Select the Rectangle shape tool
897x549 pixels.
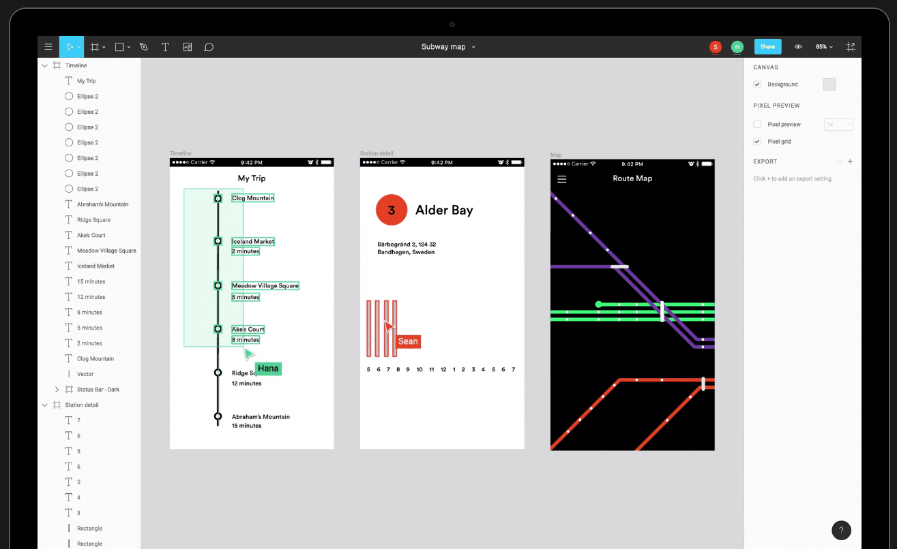pos(119,47)
